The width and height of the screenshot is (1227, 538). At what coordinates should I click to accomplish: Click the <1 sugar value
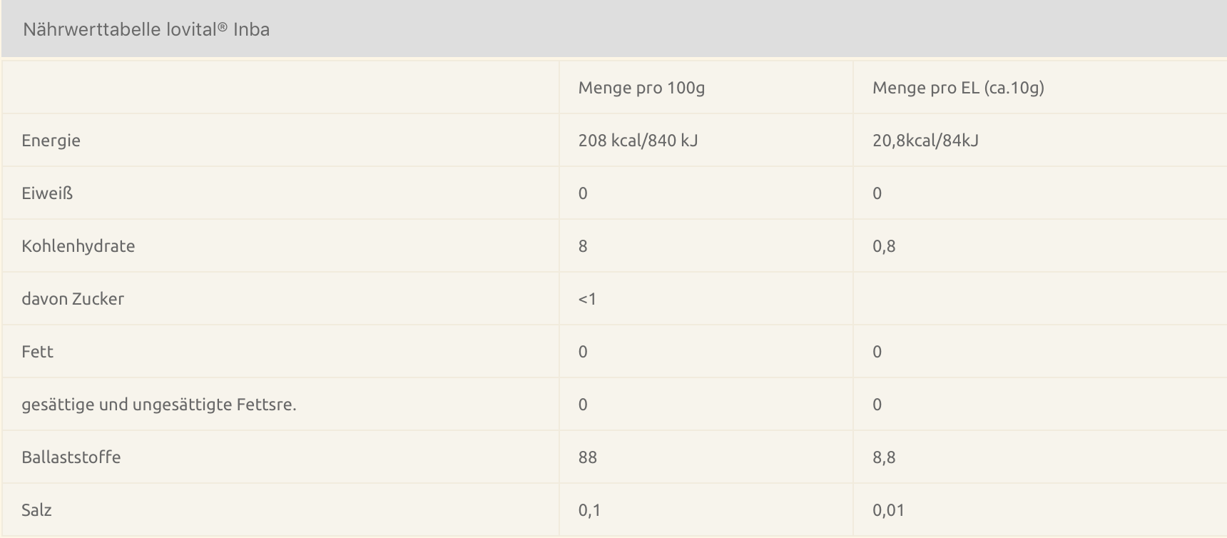pos(587,299)
